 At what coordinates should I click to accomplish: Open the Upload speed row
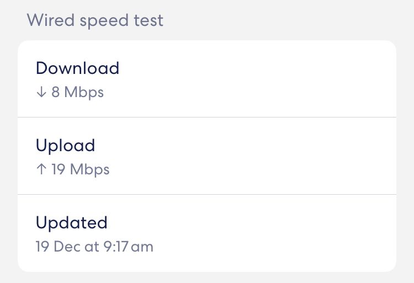click(207, 156)
